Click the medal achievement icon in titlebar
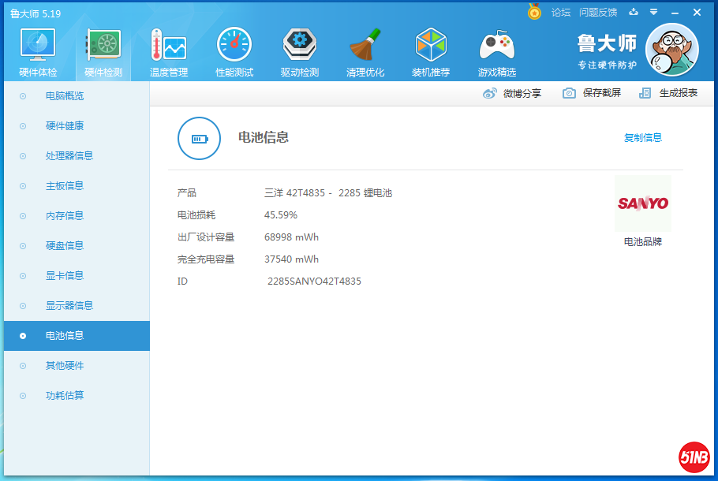The height and width of the screenshot is (481, 718). point(535,13)
